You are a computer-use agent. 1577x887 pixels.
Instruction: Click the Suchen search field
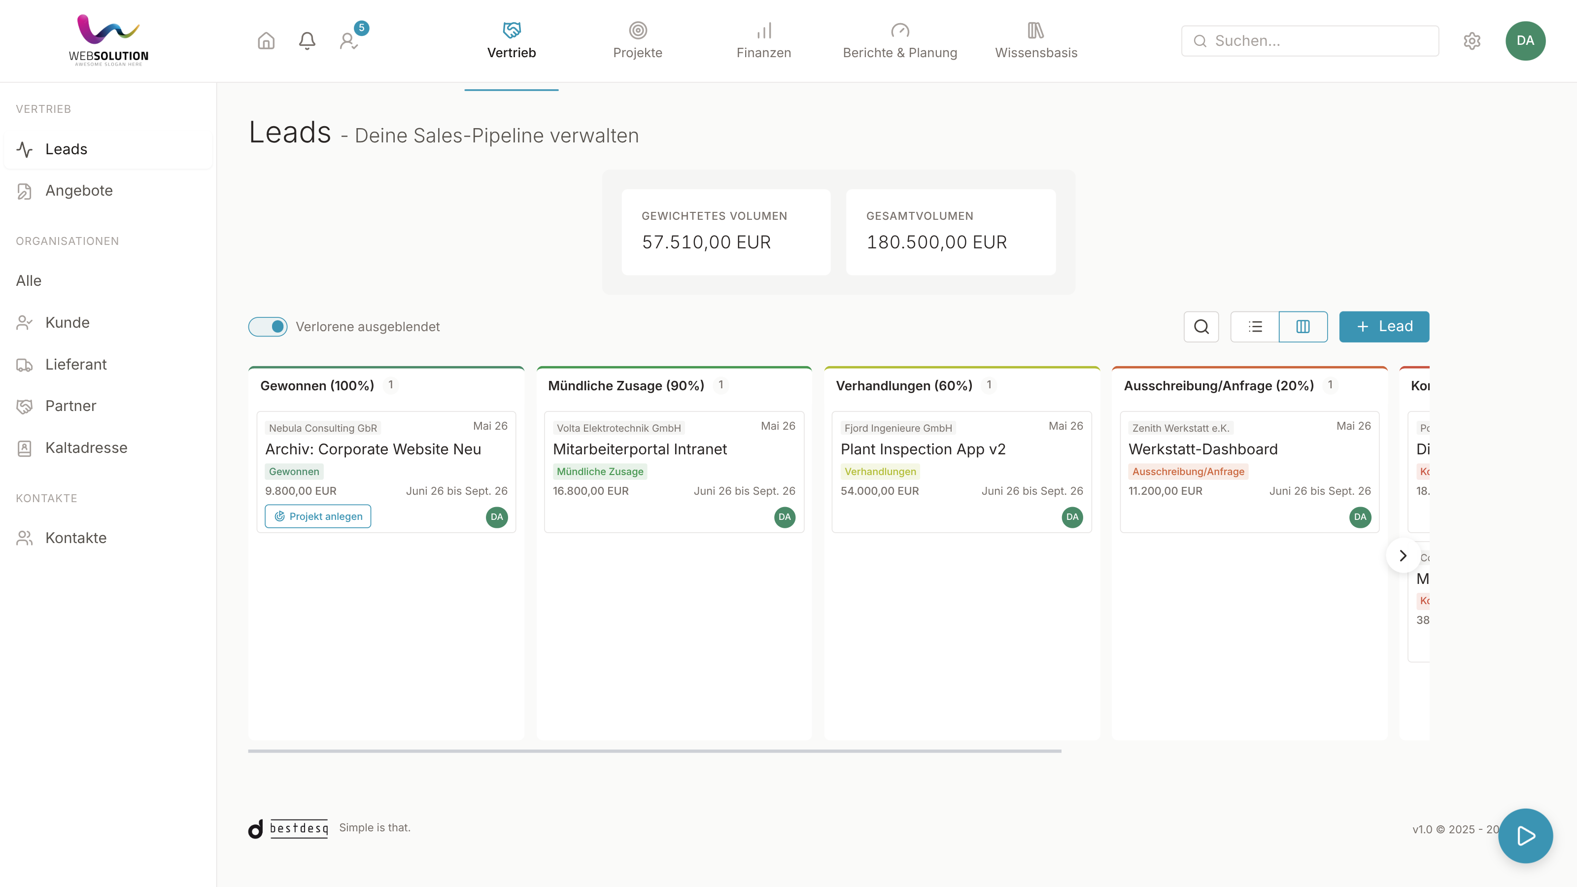pos(1309,41)
